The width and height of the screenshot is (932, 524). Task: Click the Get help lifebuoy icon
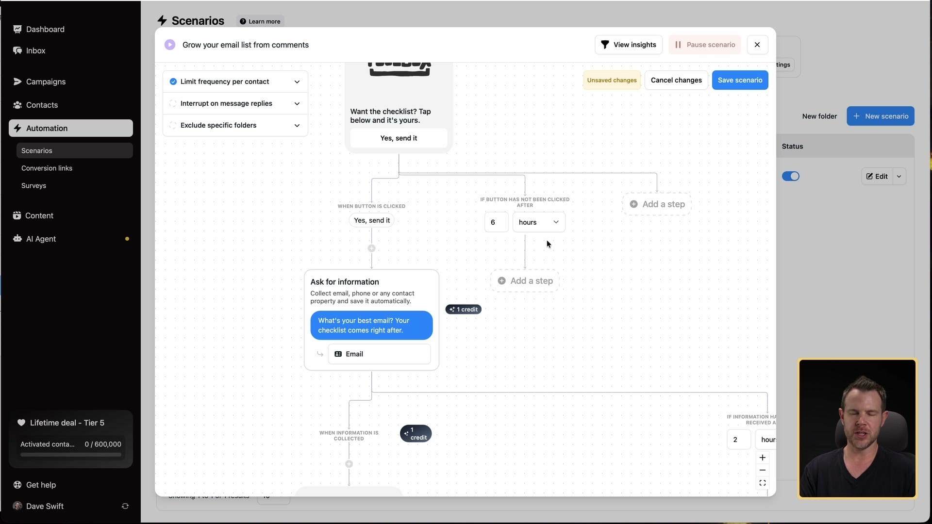point(17,485)
